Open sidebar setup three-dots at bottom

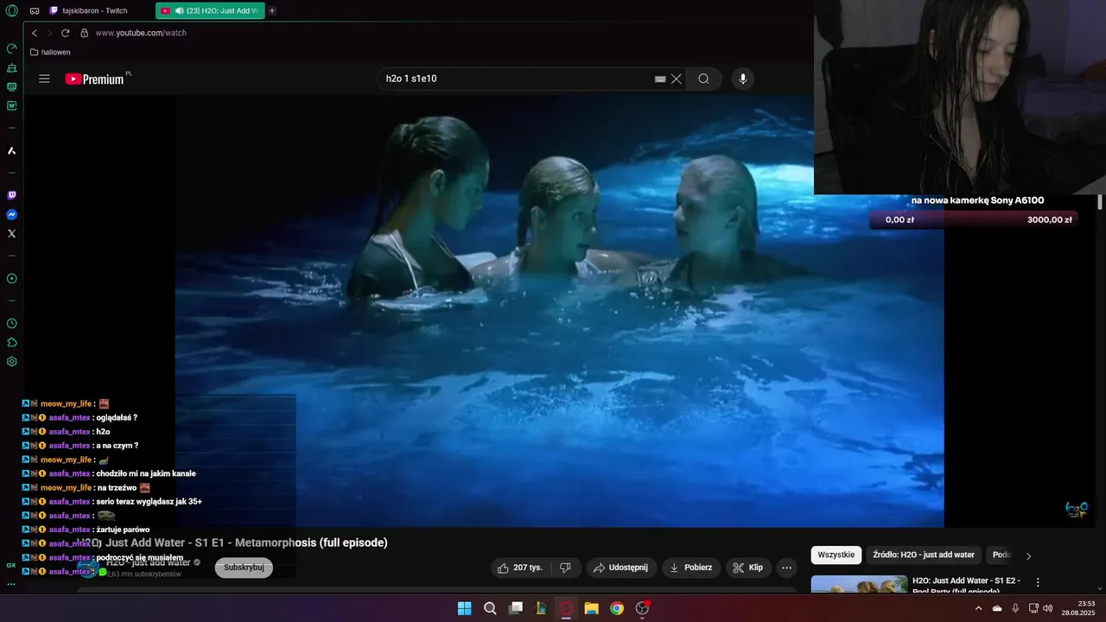[11, 584]
